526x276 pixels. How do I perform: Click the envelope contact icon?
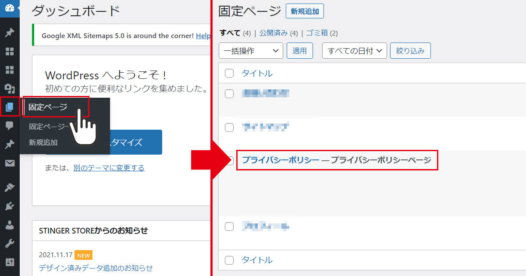click(10, 163)
